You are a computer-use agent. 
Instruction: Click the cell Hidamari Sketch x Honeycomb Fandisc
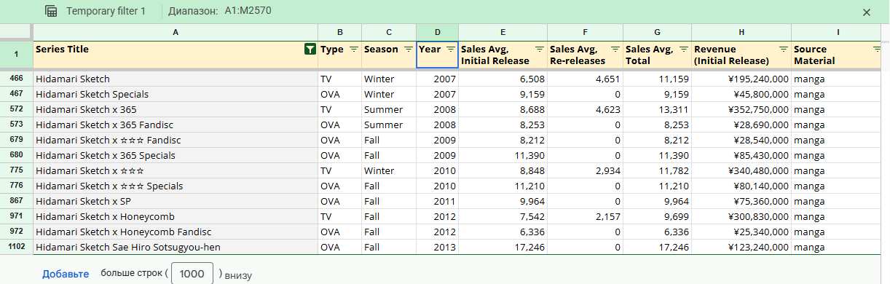176,232
